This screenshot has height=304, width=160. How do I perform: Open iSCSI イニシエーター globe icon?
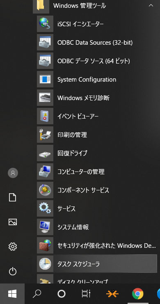(45, 24)
